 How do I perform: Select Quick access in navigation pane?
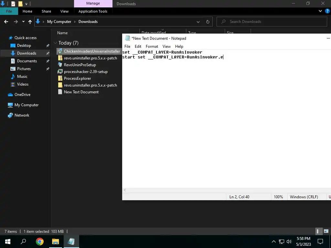tap(25, 38)
